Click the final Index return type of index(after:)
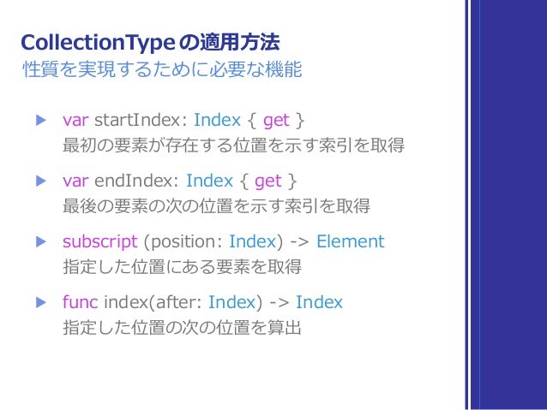 pyautogui.click(x=319, y=302)
